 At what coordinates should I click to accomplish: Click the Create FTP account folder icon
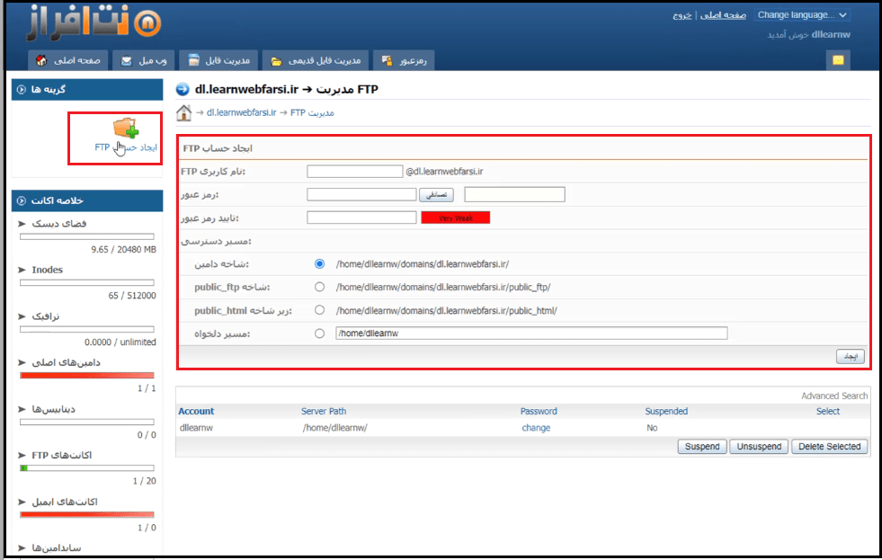(125, 129)
